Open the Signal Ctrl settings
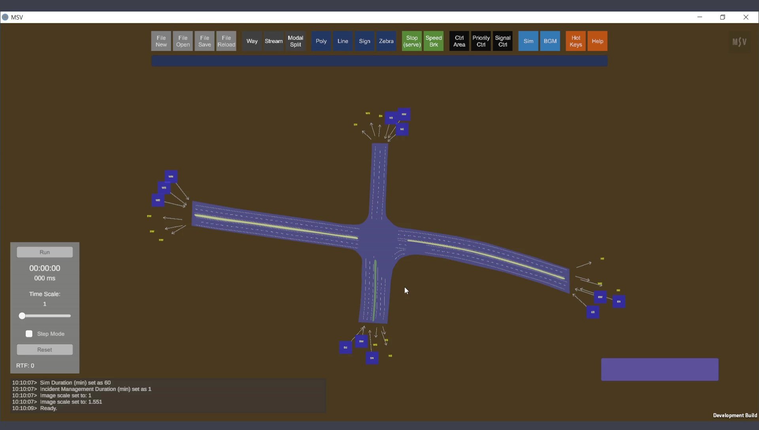 [502, 41]
